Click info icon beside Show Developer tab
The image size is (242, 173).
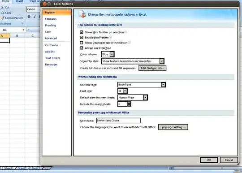(x=130, y=43)
